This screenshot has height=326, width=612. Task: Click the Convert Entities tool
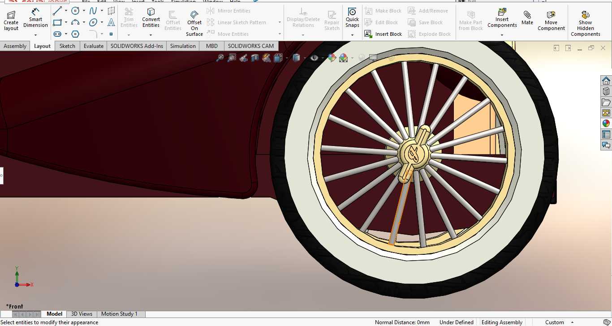(x=151, y=18)
